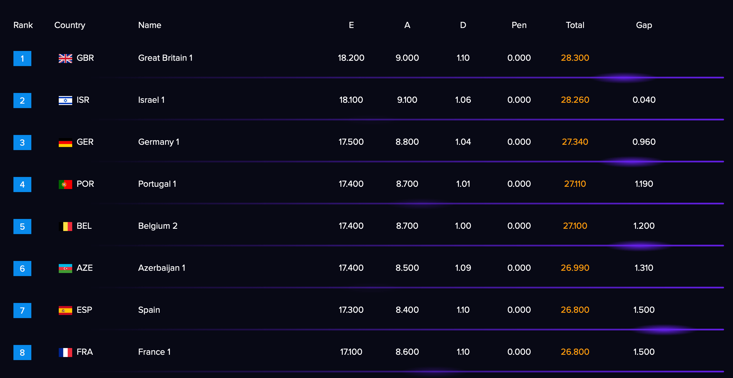Viewport: 733px width, 378px height.
Task: Click the Belgium 2 team name
Action: [158, 226]
